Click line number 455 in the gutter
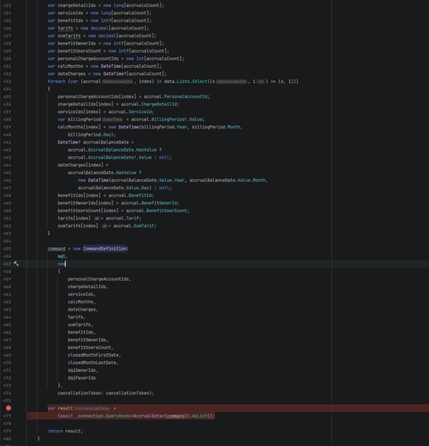This screenshot has height=446, width=429. (x=7, y=249)
